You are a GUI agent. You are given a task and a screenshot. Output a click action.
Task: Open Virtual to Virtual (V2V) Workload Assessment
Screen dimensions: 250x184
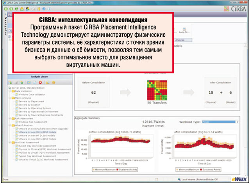click(43, 160)
